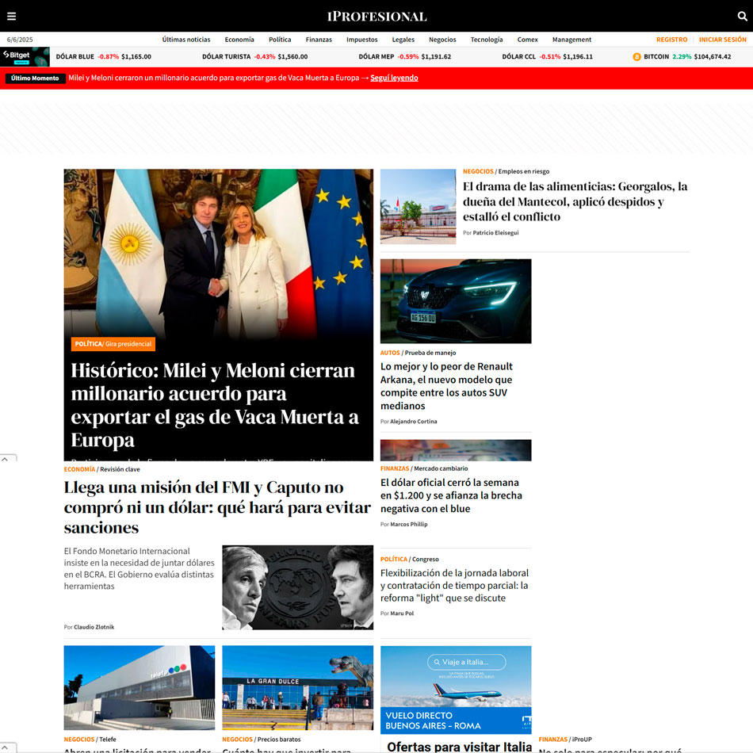Click the Bitget ad logo

coord(25,56)
